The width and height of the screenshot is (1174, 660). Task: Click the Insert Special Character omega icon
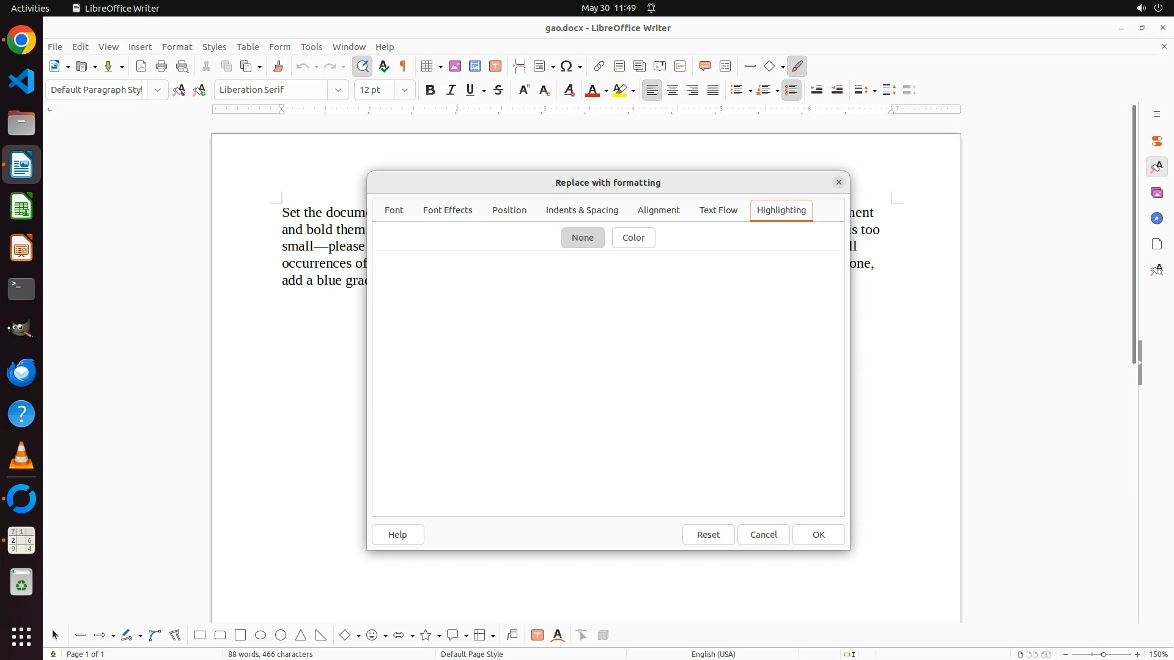566,66
